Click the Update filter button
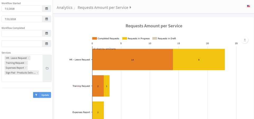254x119 pixels. pos(42,95)
